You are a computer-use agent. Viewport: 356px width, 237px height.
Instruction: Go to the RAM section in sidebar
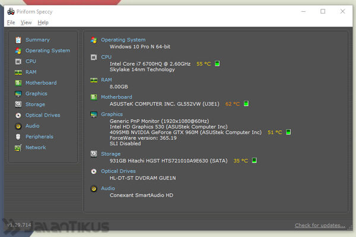pos(31,72)
